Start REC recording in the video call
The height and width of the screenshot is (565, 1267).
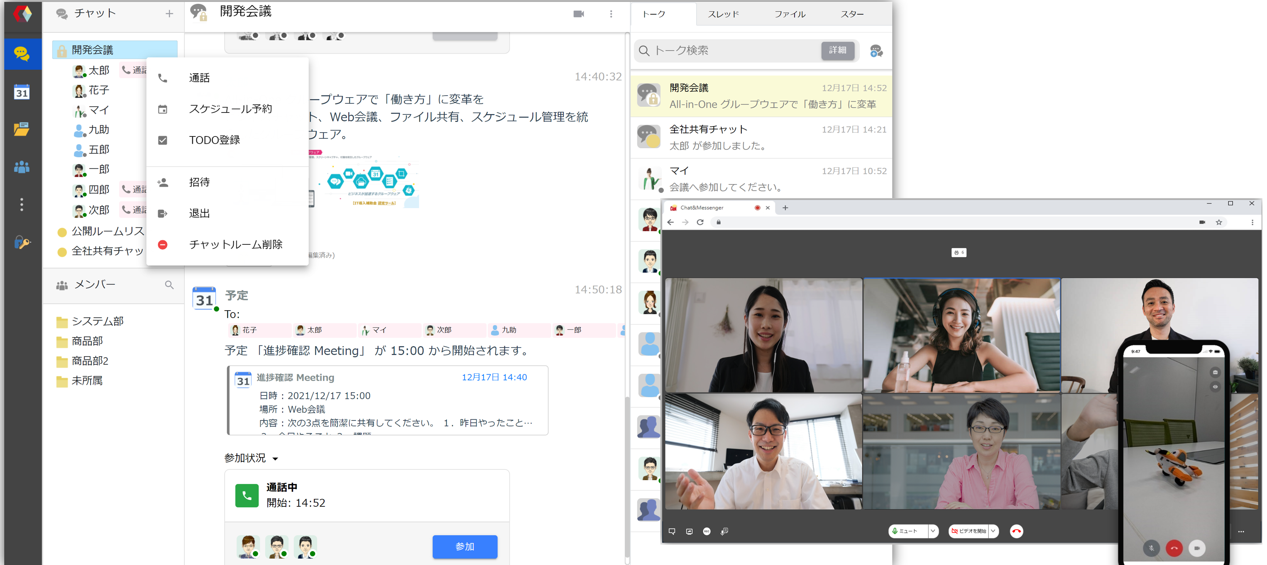(x=706, y=531)
